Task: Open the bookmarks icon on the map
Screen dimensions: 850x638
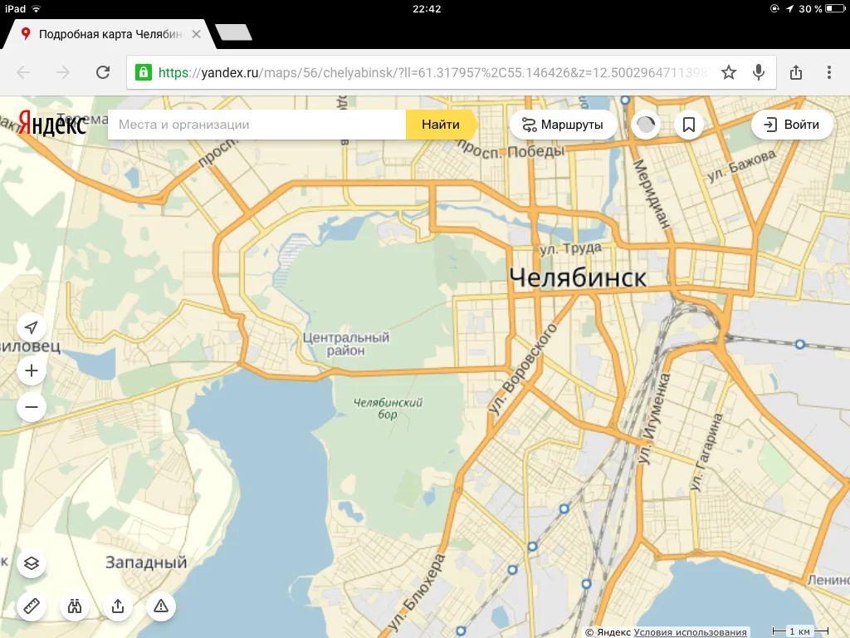Action: [689, 125]
